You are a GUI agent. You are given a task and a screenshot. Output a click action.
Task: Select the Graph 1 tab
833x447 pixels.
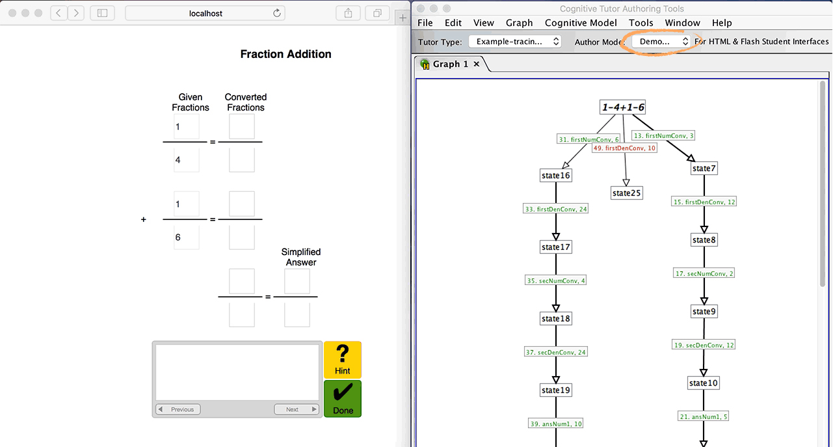tap(452, 64)
